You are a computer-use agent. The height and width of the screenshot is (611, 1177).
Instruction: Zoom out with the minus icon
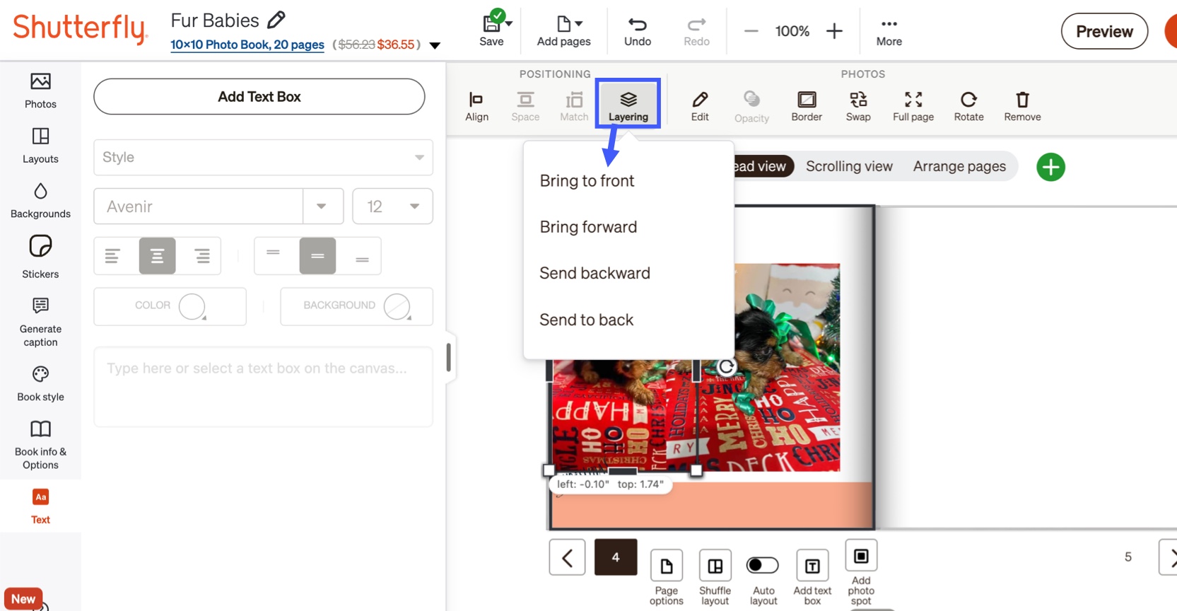coord(751,31)
